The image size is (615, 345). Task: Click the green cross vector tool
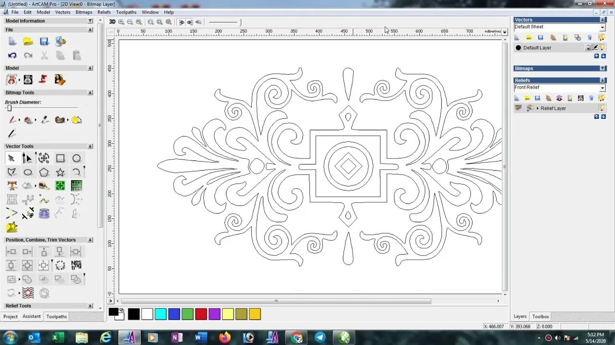click(60, 185)
